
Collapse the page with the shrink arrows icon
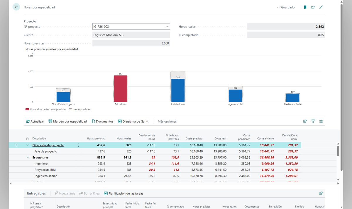[321, 7]
